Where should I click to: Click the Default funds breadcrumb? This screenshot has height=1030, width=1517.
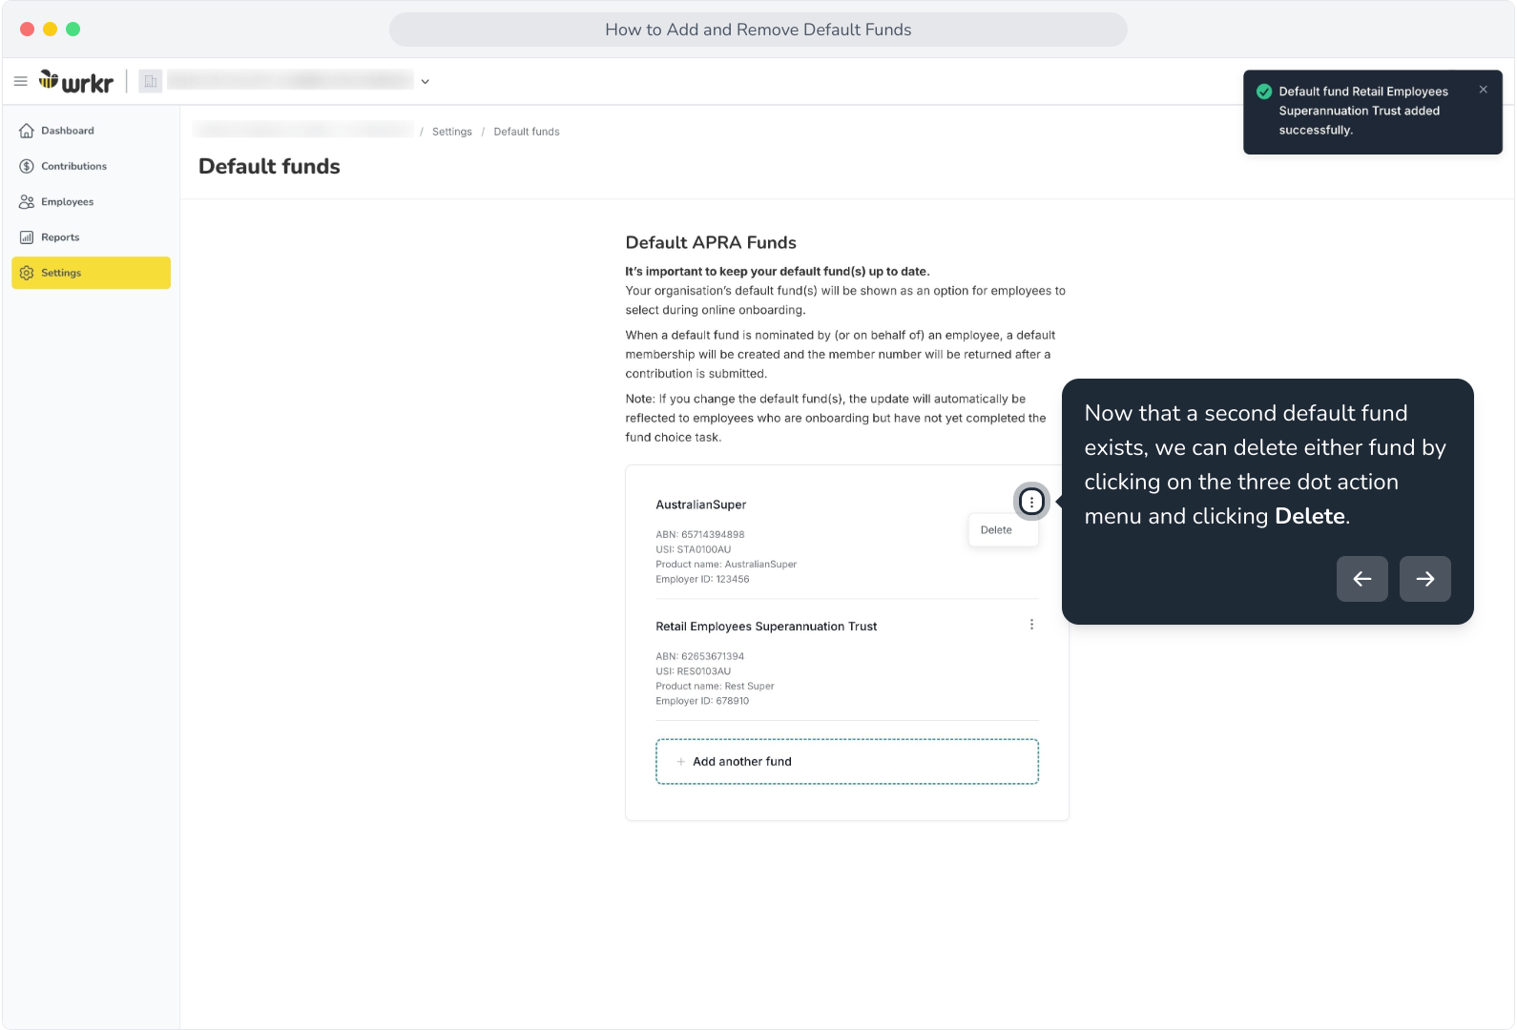(x=527, y=132)
